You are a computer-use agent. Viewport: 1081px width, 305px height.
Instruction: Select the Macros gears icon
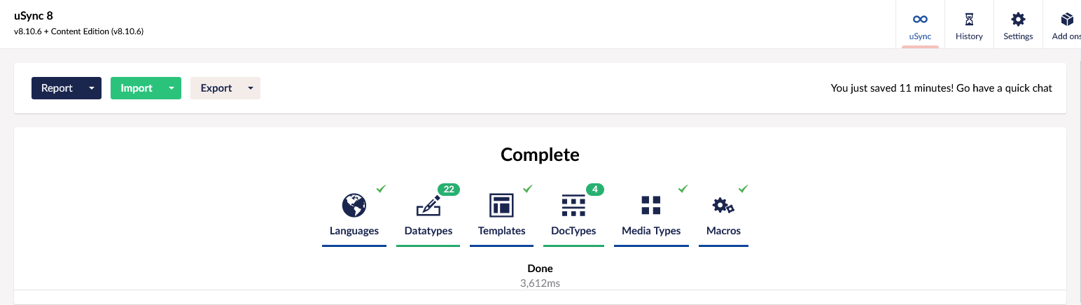pos(723,206)
